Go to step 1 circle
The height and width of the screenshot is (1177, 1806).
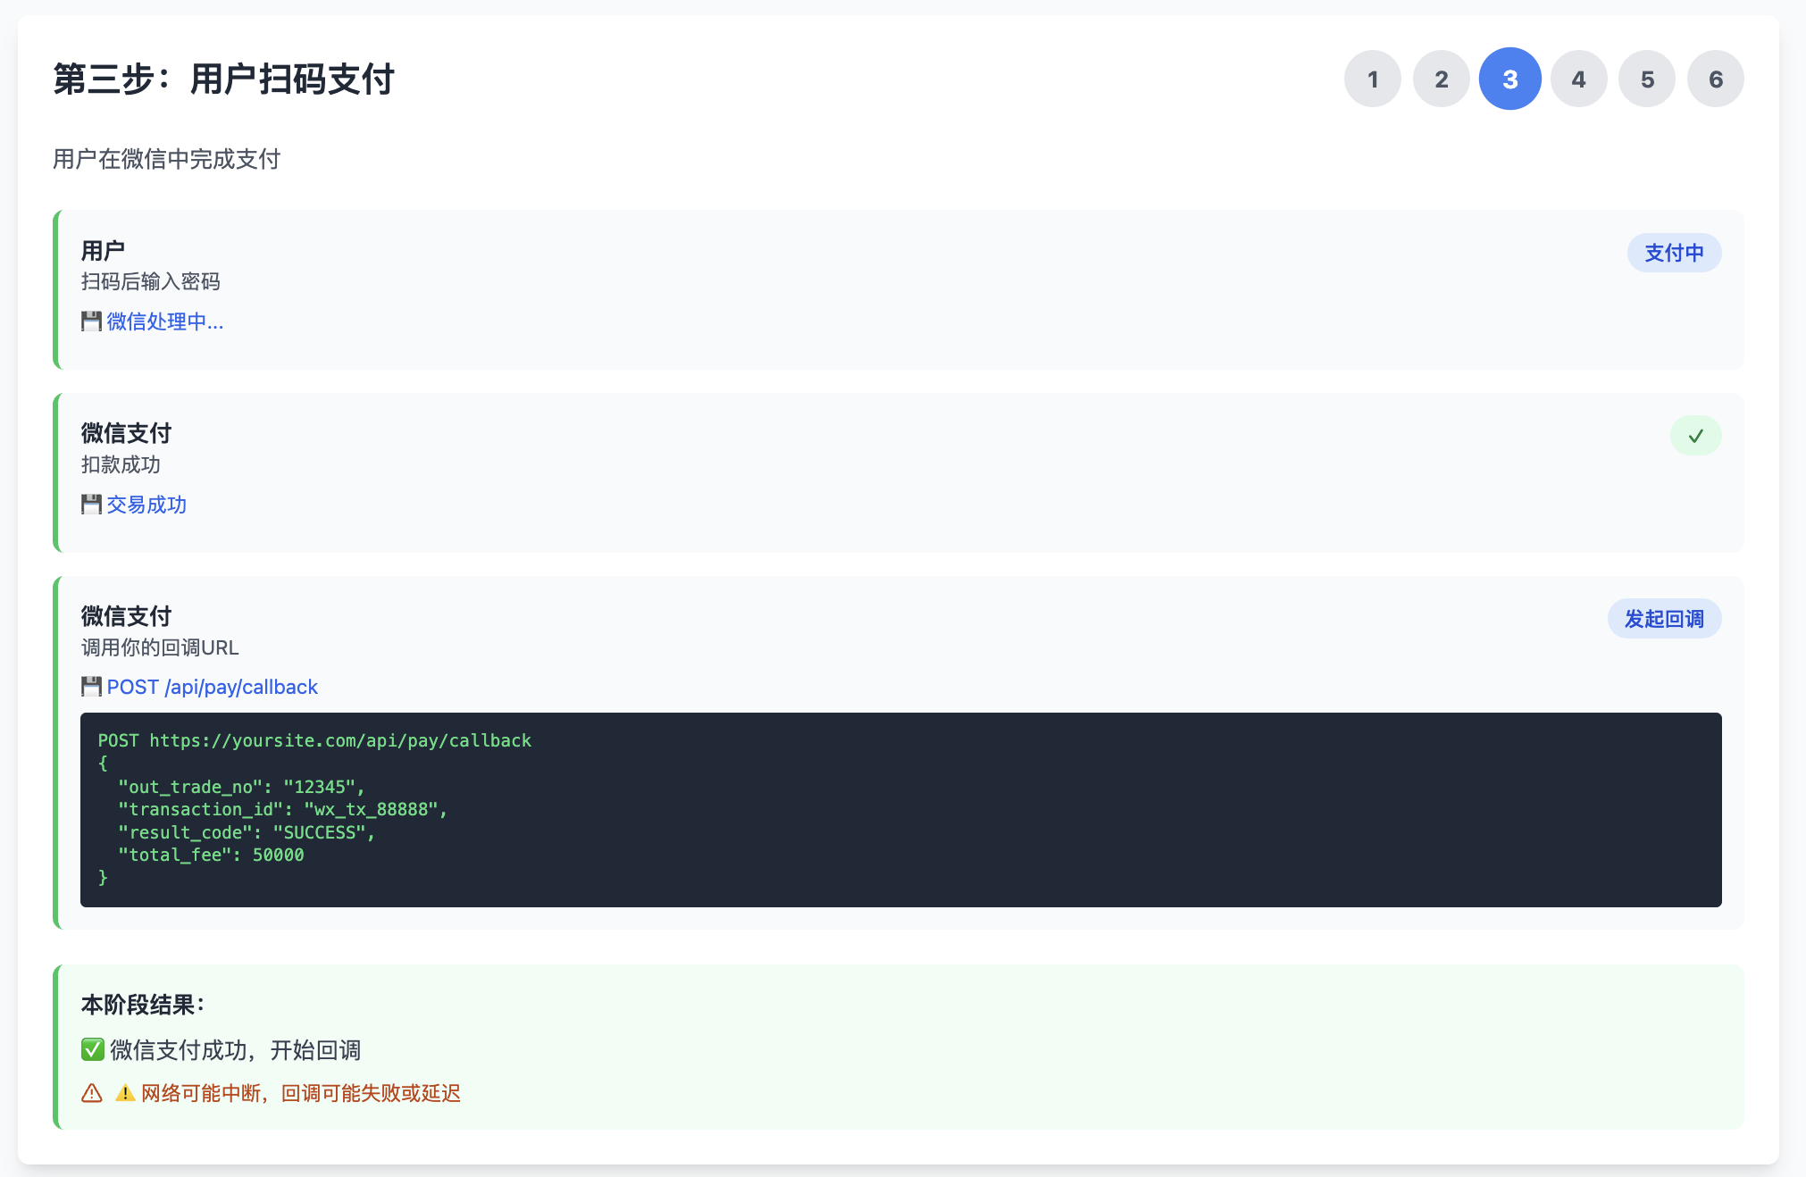pos(1372,79)
